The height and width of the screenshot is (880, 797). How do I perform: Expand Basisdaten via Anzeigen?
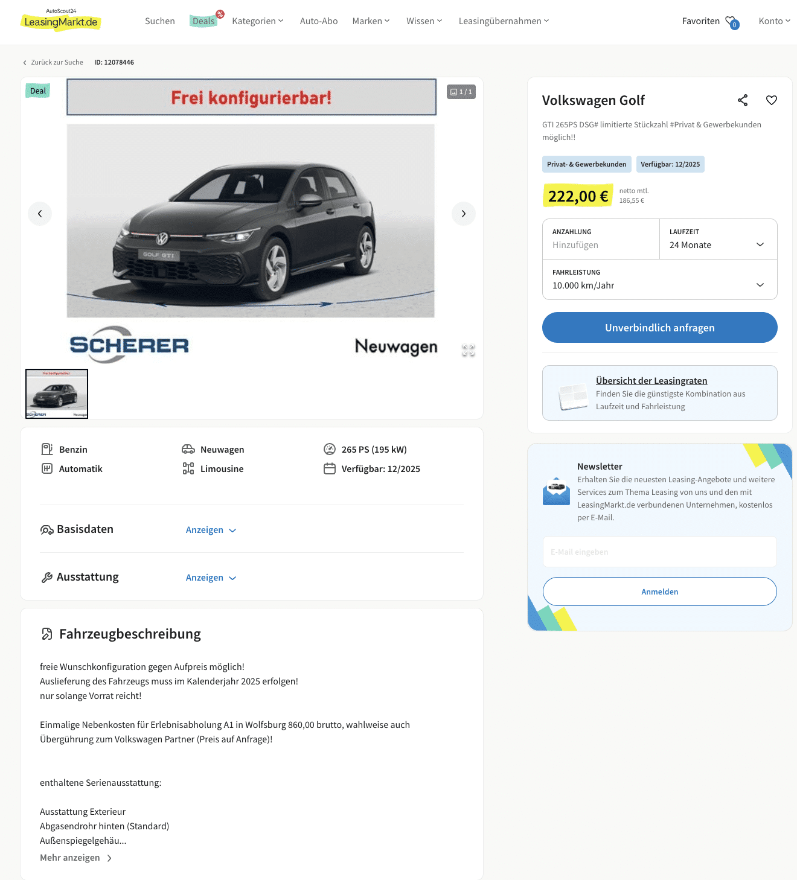coord(211,530)
